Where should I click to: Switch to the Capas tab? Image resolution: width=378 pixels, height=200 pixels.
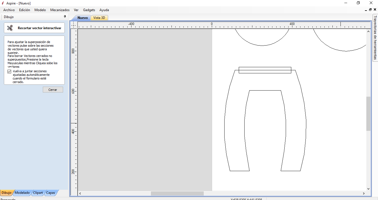(x=51, y=193)
